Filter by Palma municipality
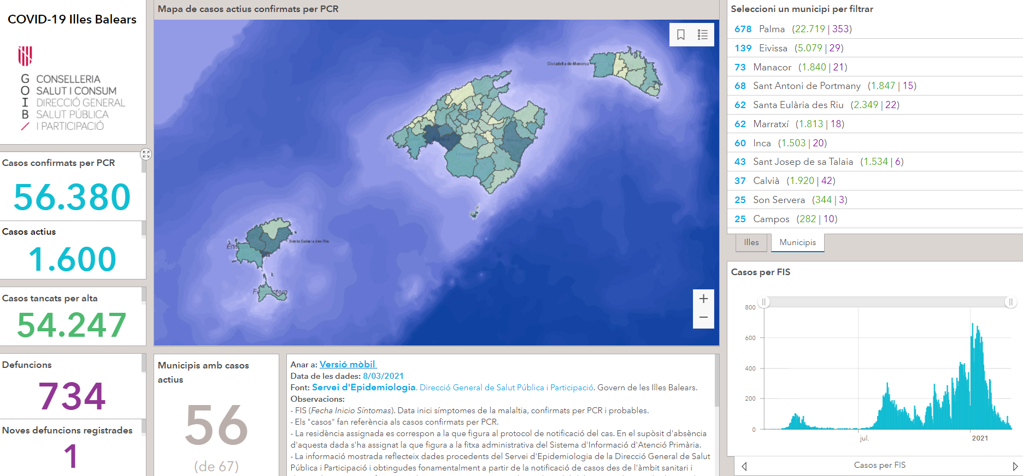Viewport: 1023px width, 476px height. tap(772, 29)
